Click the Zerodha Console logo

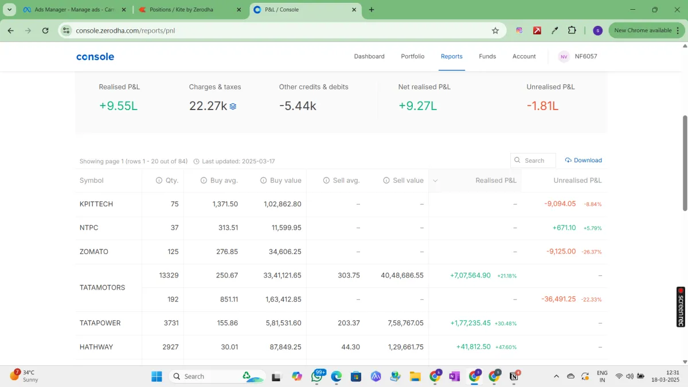(x=95, y=56)
